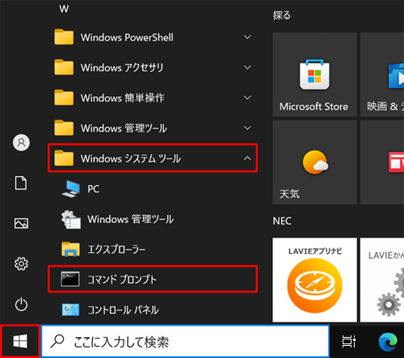The image size is (404, 358).
Task: Open コントロール パネル entry text
Action: [123, 310]
